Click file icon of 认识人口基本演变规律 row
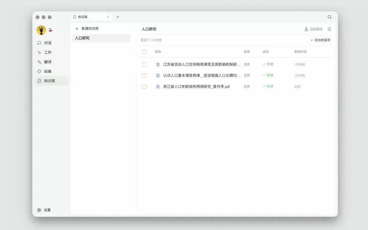This screenshot has width=368, height=230. tap(158, 75)
